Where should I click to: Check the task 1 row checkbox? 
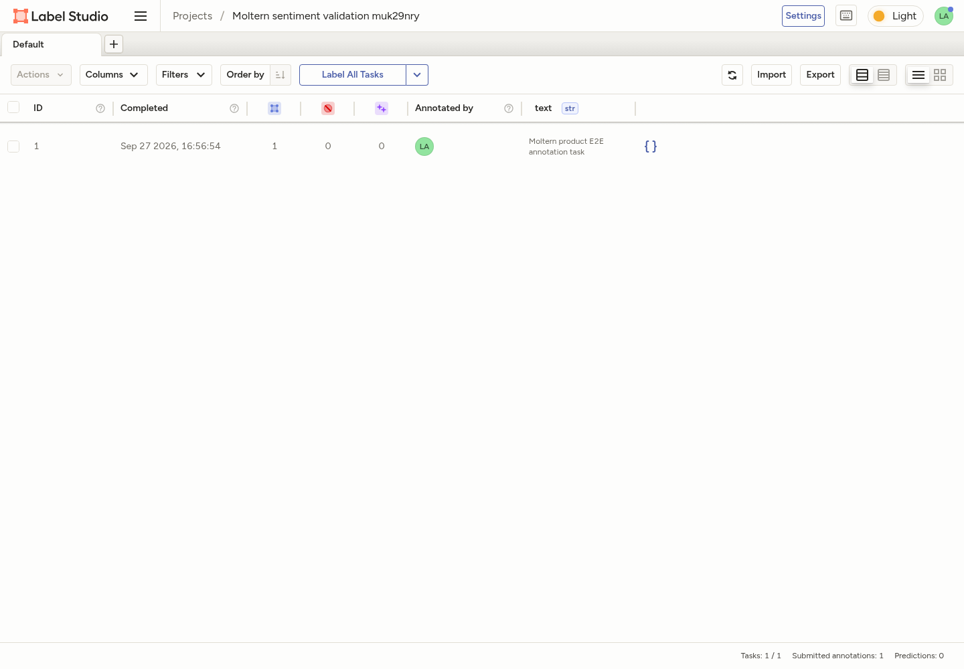point(13,147)
